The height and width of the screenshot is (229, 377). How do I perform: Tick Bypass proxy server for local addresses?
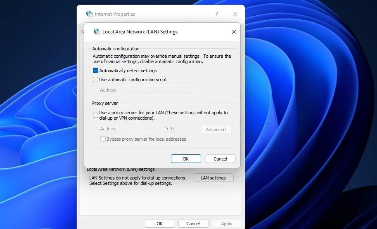click(103, 139)
